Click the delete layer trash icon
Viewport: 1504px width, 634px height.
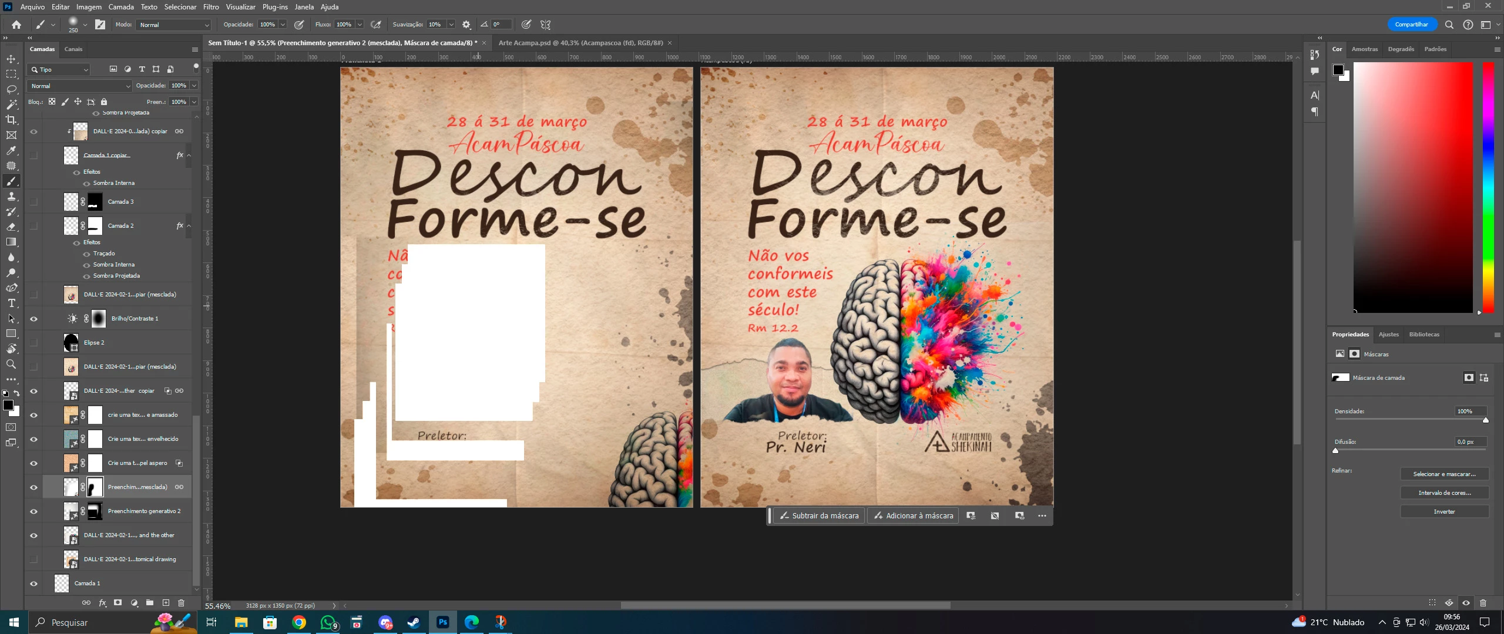point(181,603)
